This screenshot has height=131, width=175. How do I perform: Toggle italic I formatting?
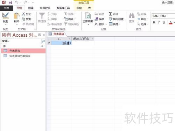[x=159, y=22]
